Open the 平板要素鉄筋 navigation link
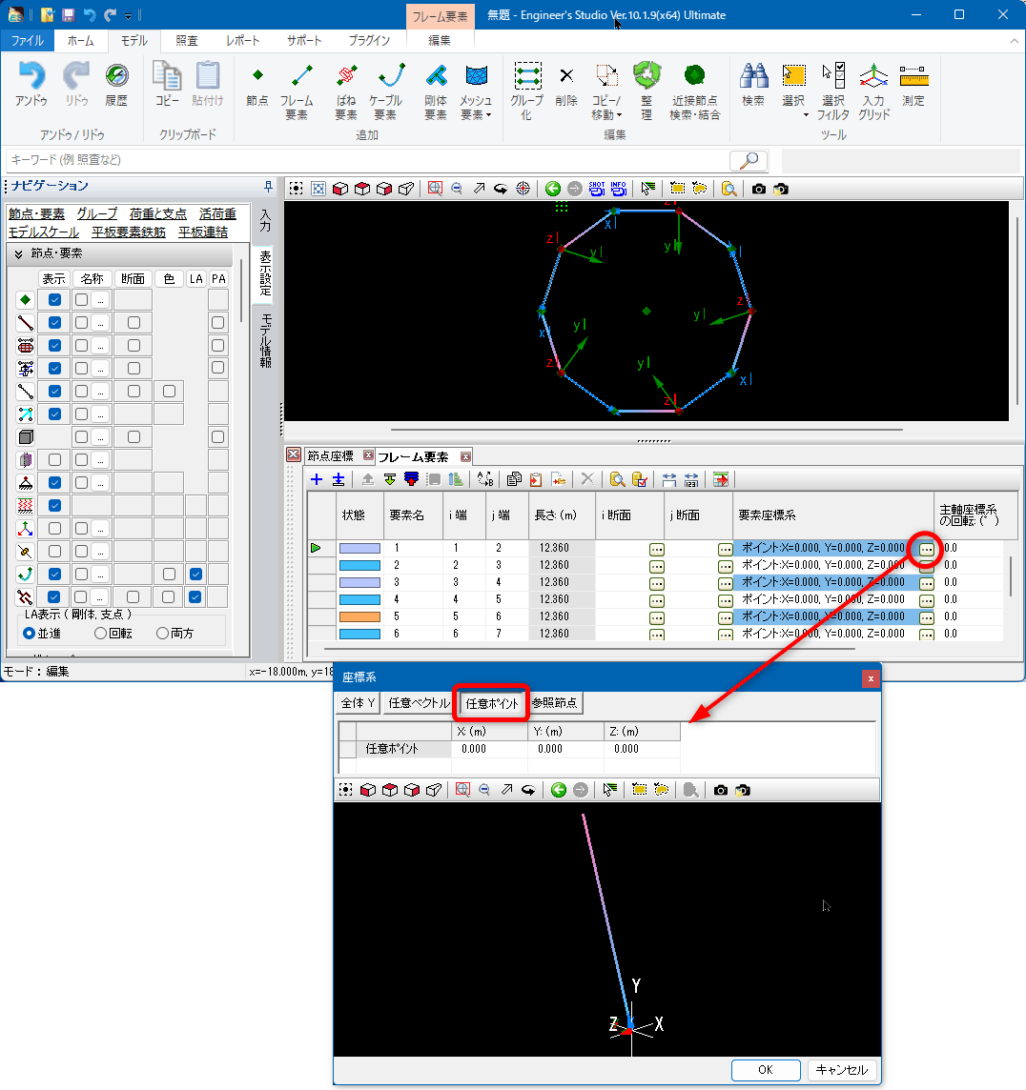Screen dimensions: 1026x1090 [x=129, y=232]
